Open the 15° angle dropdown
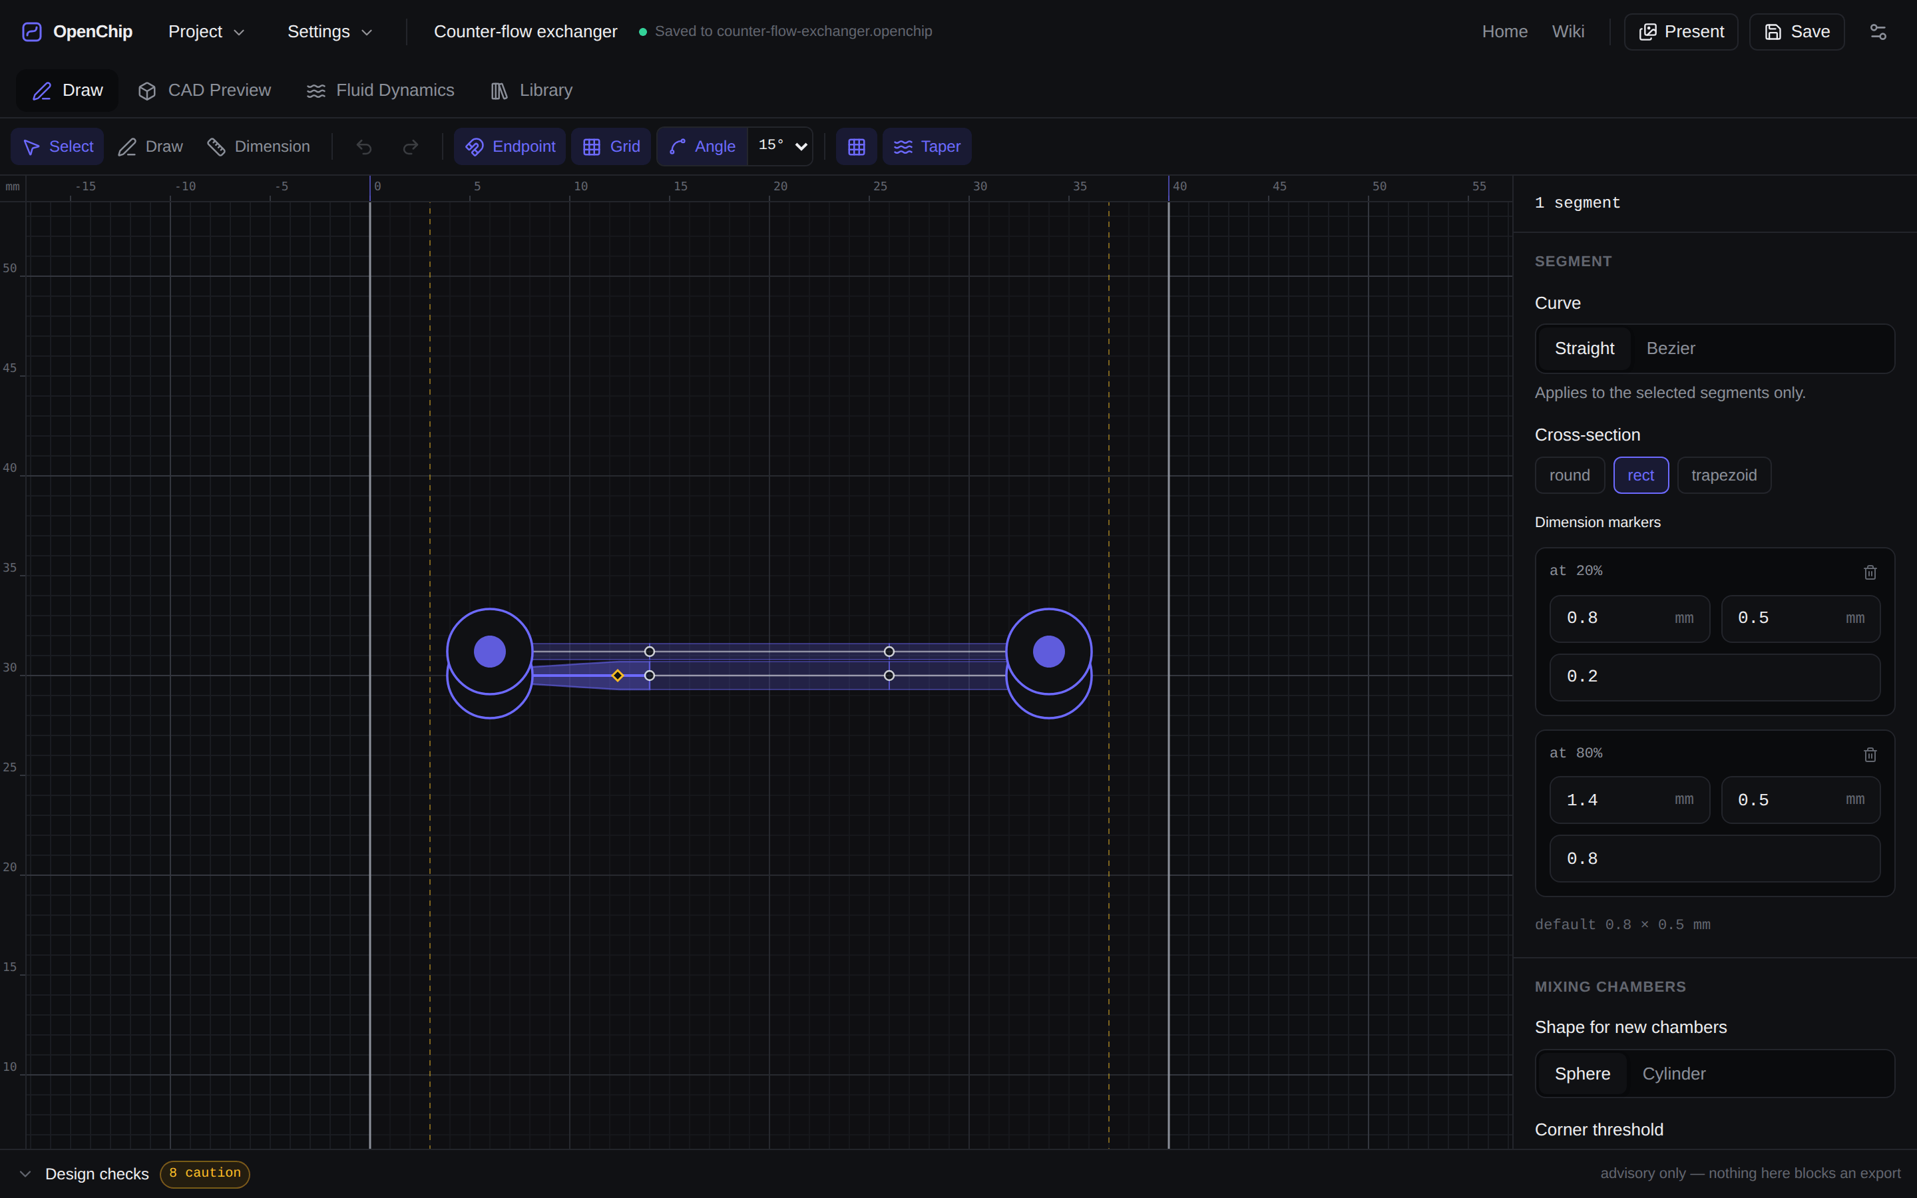This screenshot has height=1198, width=1917. pos(781,146)
